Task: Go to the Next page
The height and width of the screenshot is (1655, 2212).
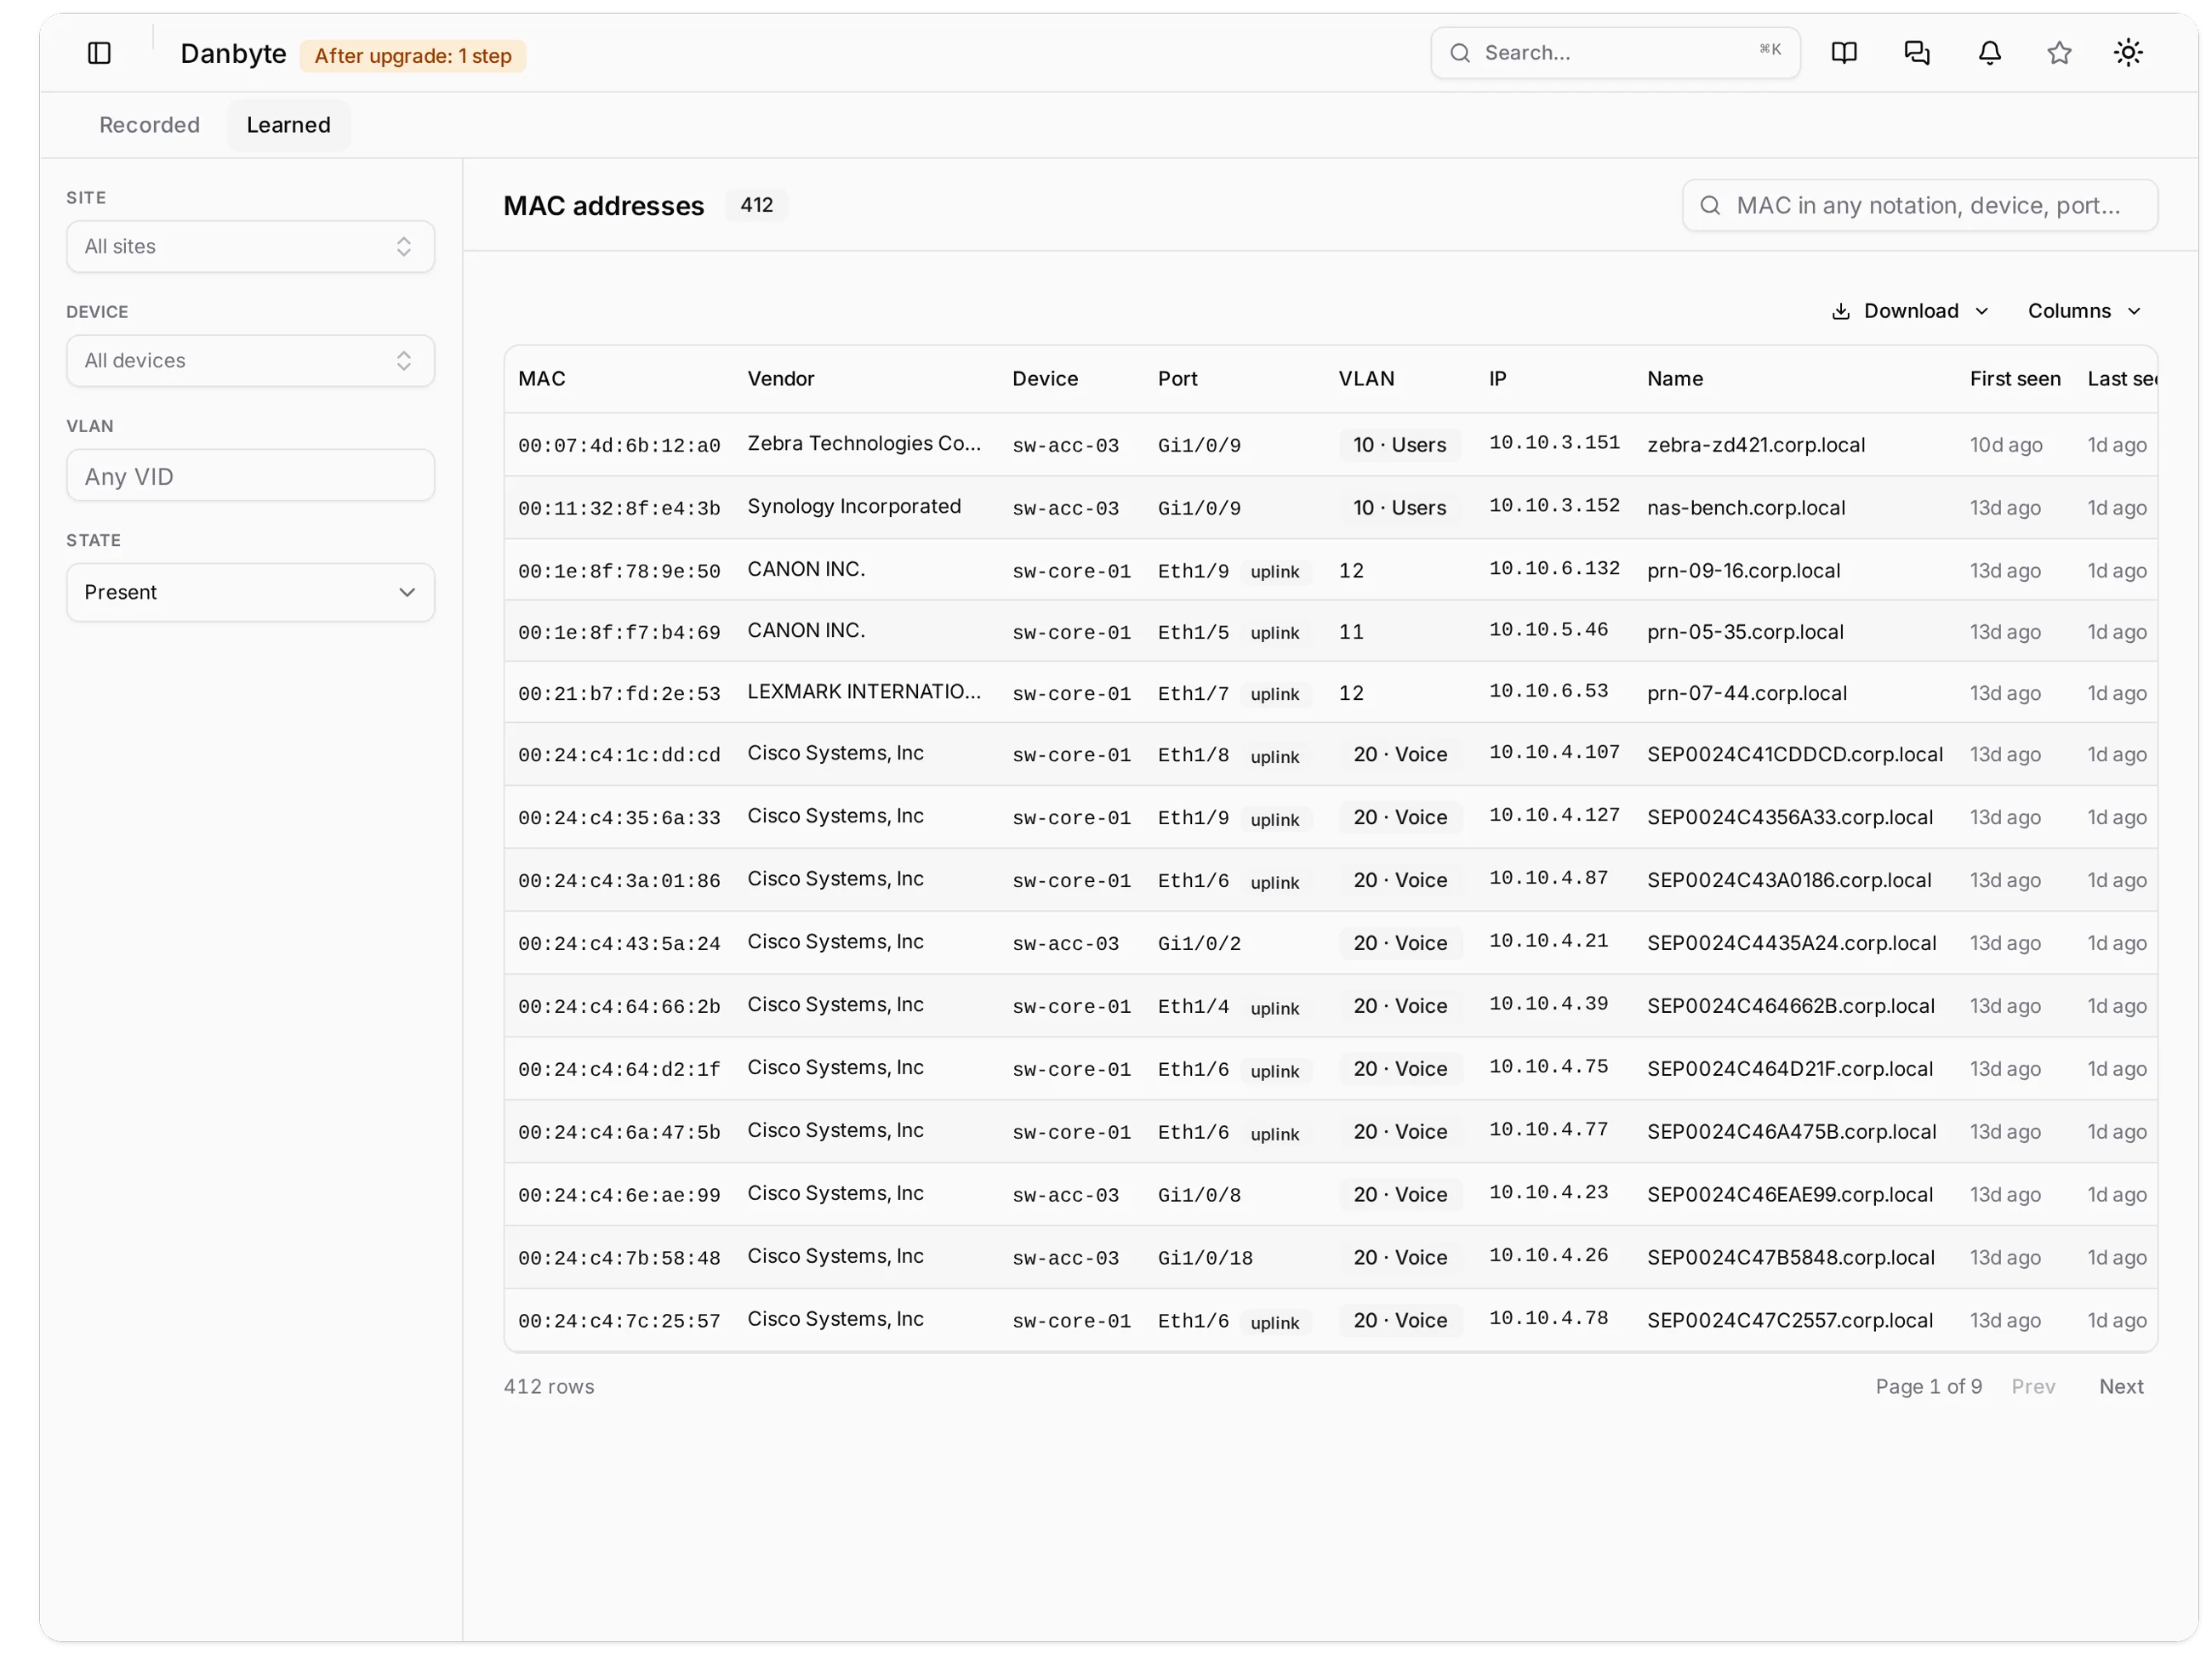Action: click(2120, 1386)
